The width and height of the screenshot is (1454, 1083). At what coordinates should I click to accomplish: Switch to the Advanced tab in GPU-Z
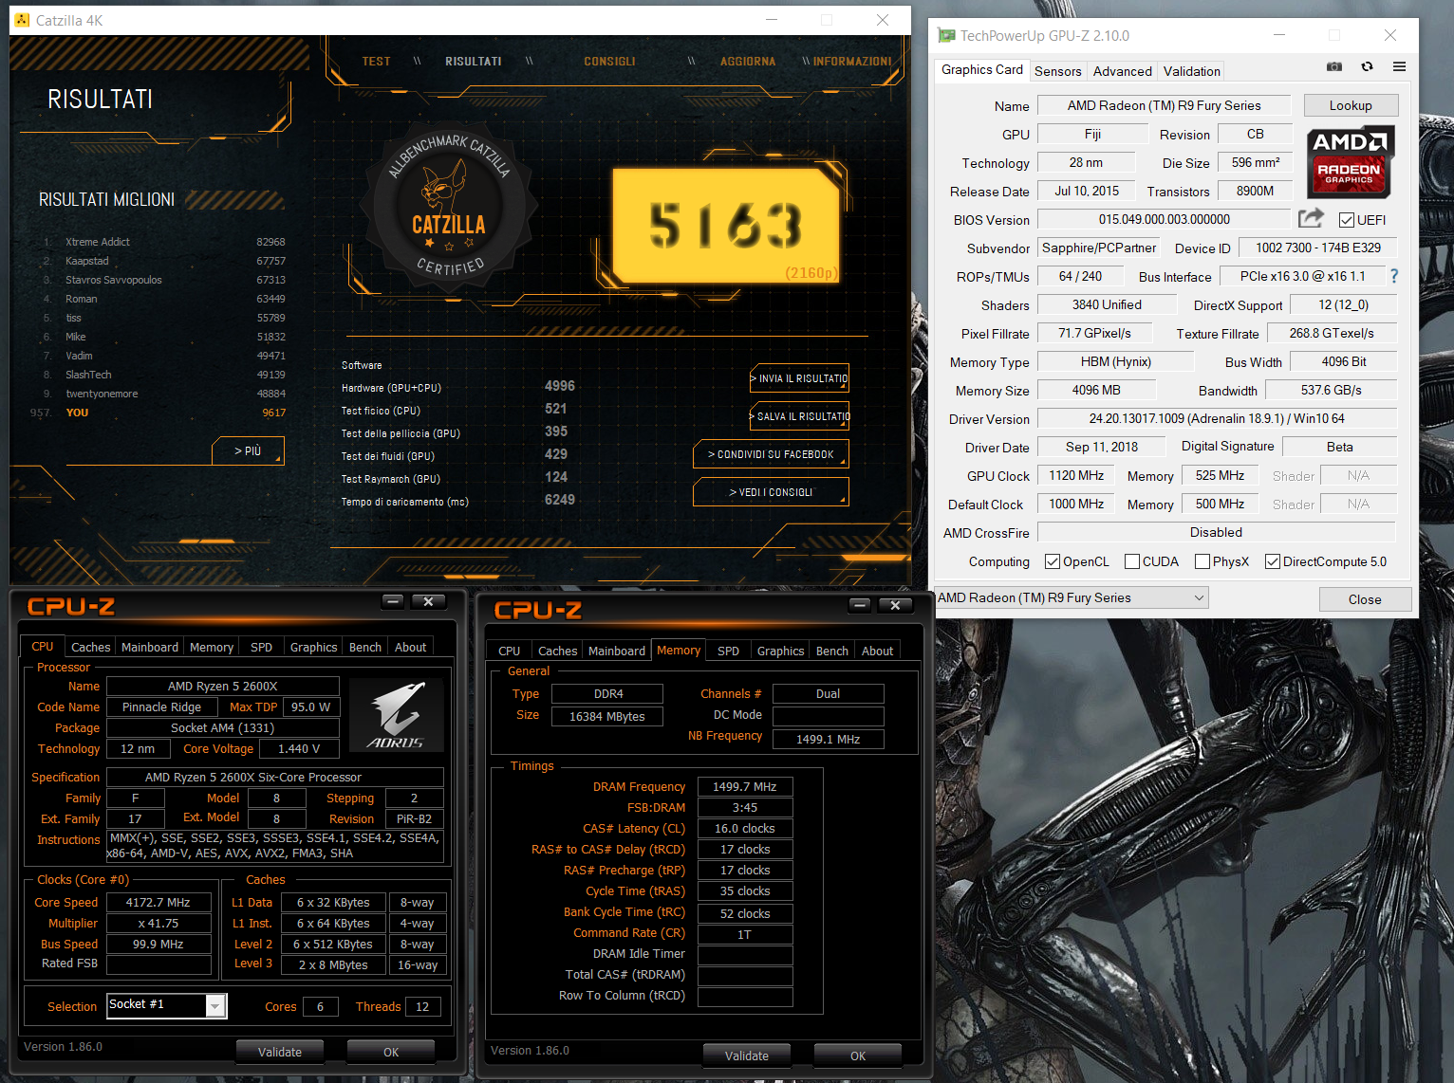click(1122, 71)
